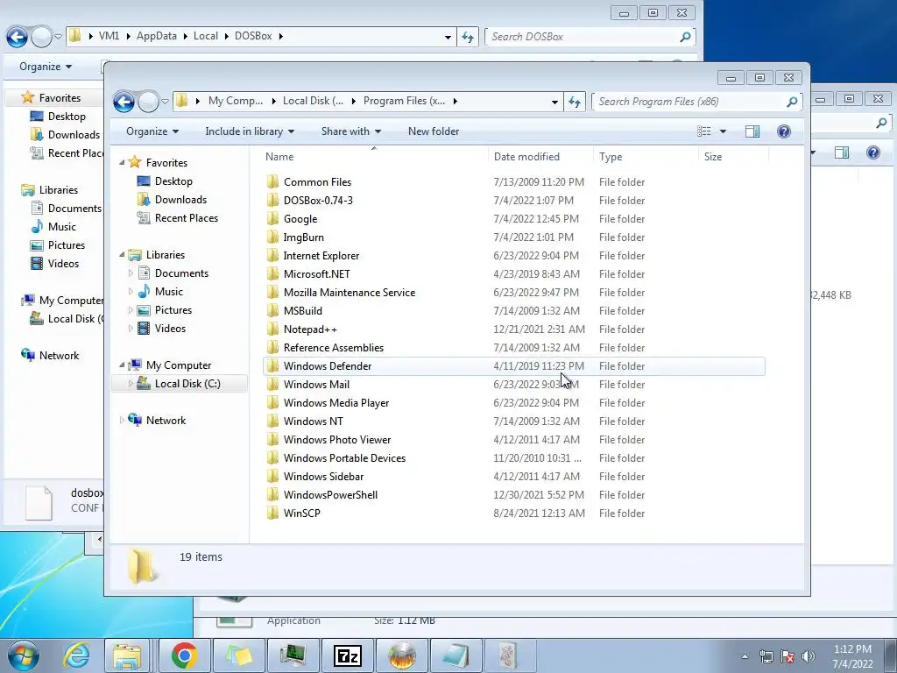
Task: Open Help in the Program Files window
Action: pyautogui.click(x=784, y=131)
